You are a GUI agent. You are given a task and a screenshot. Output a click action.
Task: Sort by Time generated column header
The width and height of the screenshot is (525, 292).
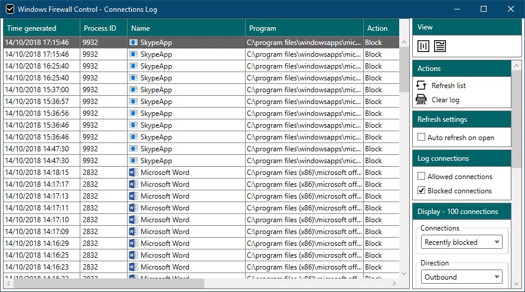point(41,28)
